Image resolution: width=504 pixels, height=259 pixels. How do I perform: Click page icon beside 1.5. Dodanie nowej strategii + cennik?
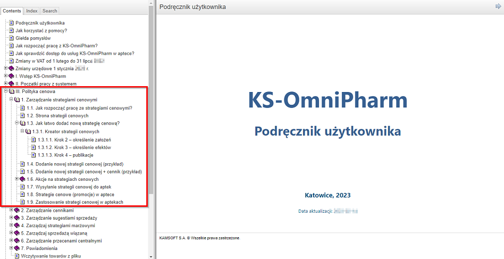(22, 172)
